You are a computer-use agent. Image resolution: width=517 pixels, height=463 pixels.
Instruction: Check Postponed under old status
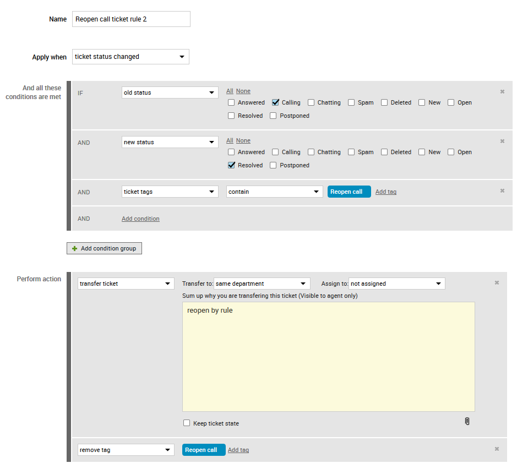point(274,116)
